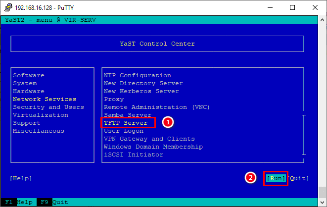Select Hardware category in YaST
Screen dimensions: 327x207
point(29,91)
